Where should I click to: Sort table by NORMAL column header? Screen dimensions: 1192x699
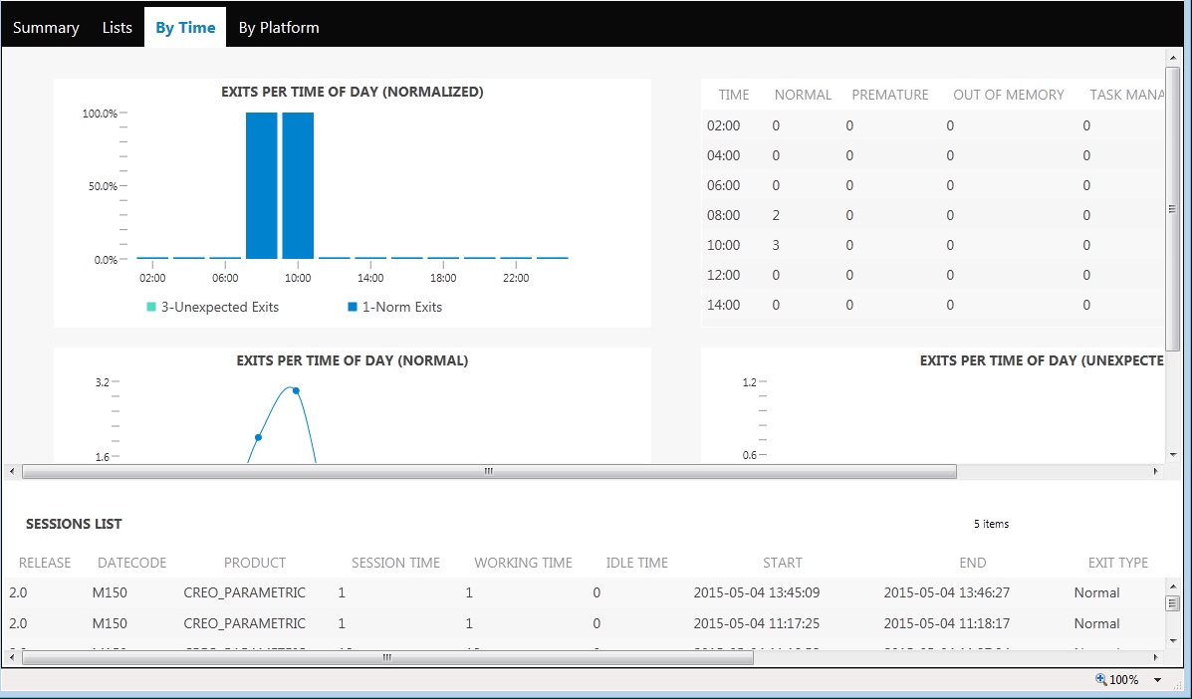803,95
